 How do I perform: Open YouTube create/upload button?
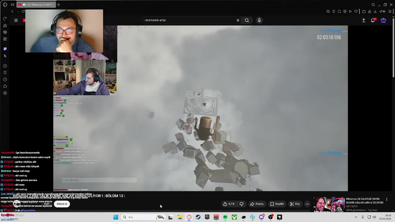[364, 20]
